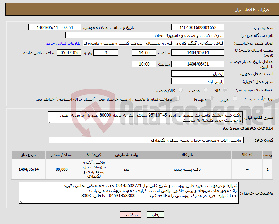Click the ردیف column header
279x224 pixels.
(268, 155)
